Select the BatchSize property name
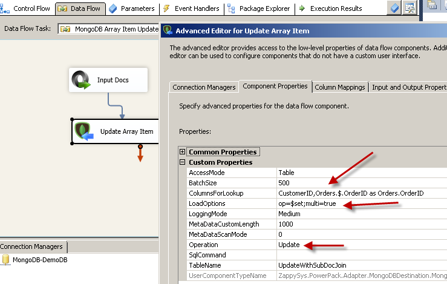 tap(203, 183)
